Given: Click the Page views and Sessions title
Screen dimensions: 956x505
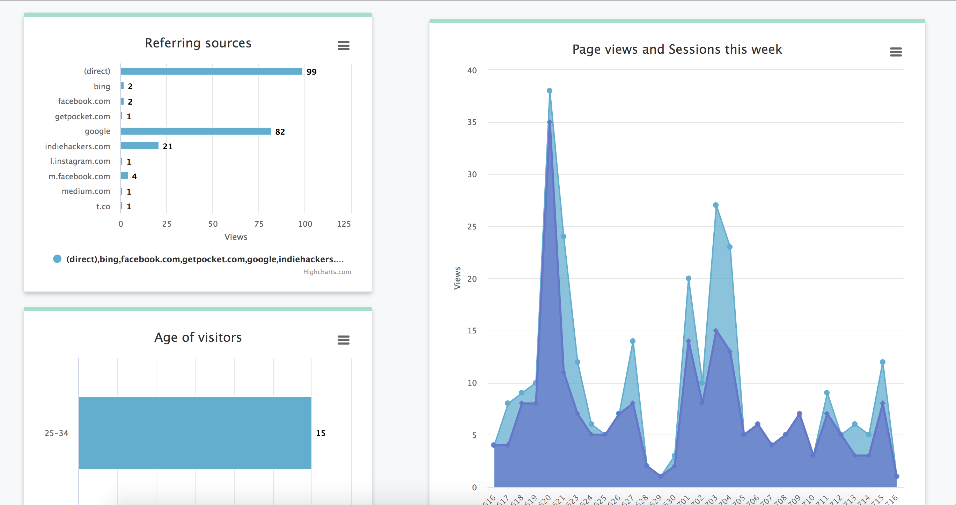Looking at the screenshot, I should (x=677, y=49).
